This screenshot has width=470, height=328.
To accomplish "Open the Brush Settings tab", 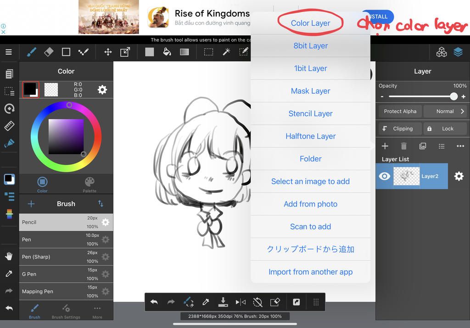I will click(x=66, y=311).
